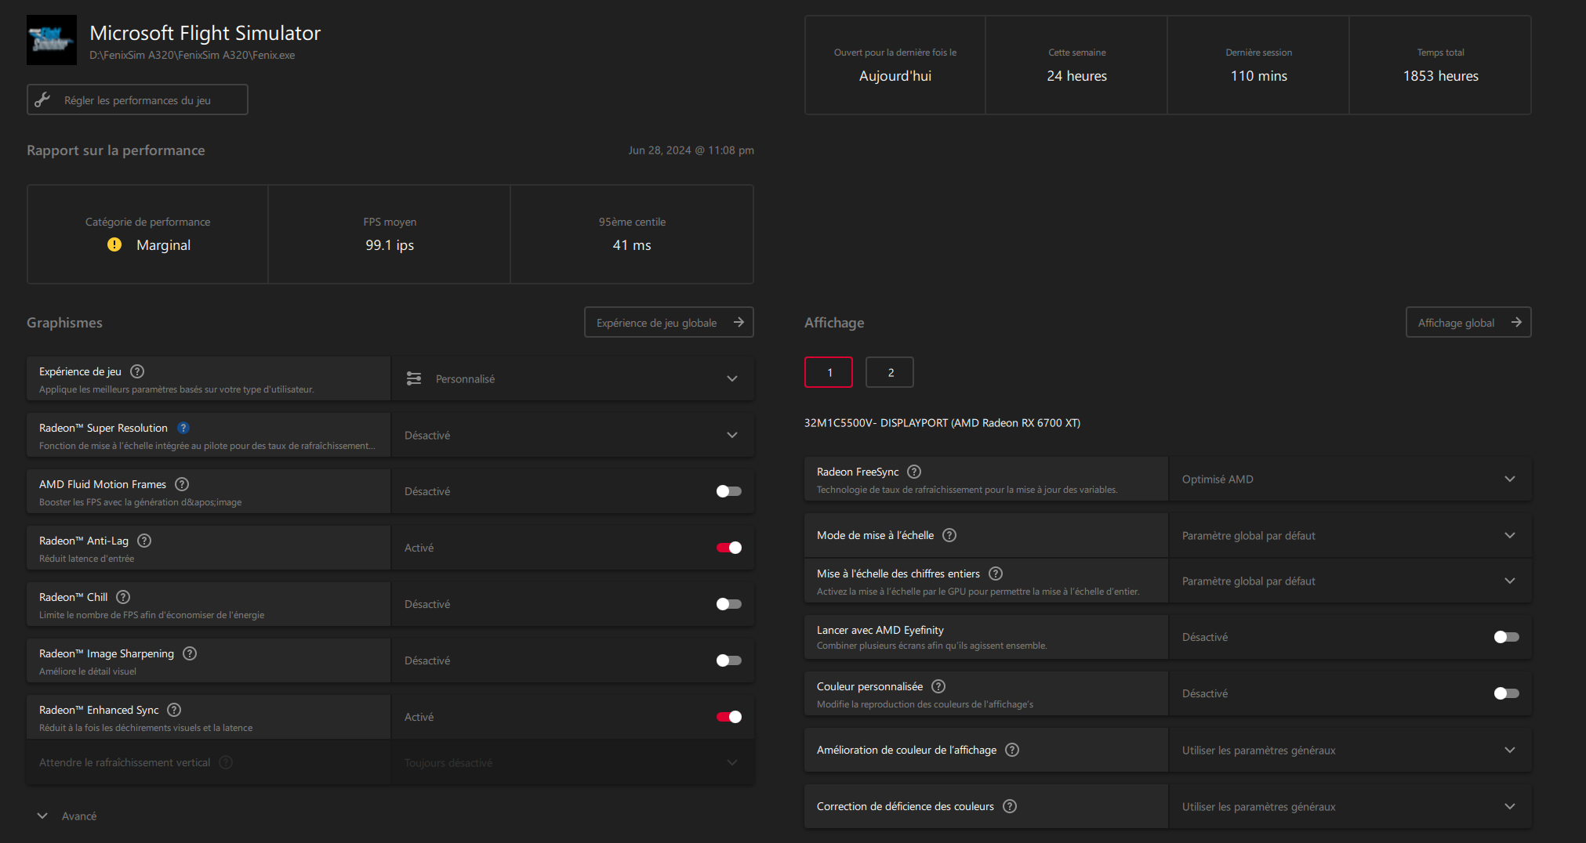Show help for Correction de déficience des couleurs
The width and height of the screenshot is (1586, 843).
(1010, 806)
